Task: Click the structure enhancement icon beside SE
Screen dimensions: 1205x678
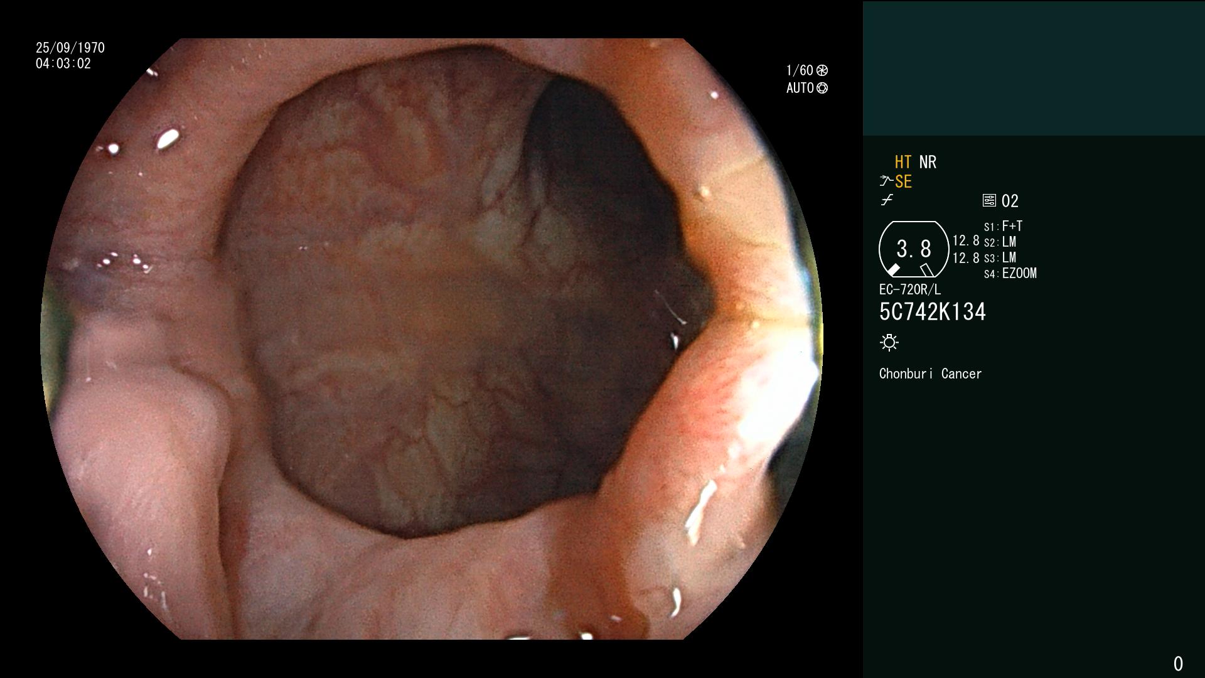Action: coord(886,181)
